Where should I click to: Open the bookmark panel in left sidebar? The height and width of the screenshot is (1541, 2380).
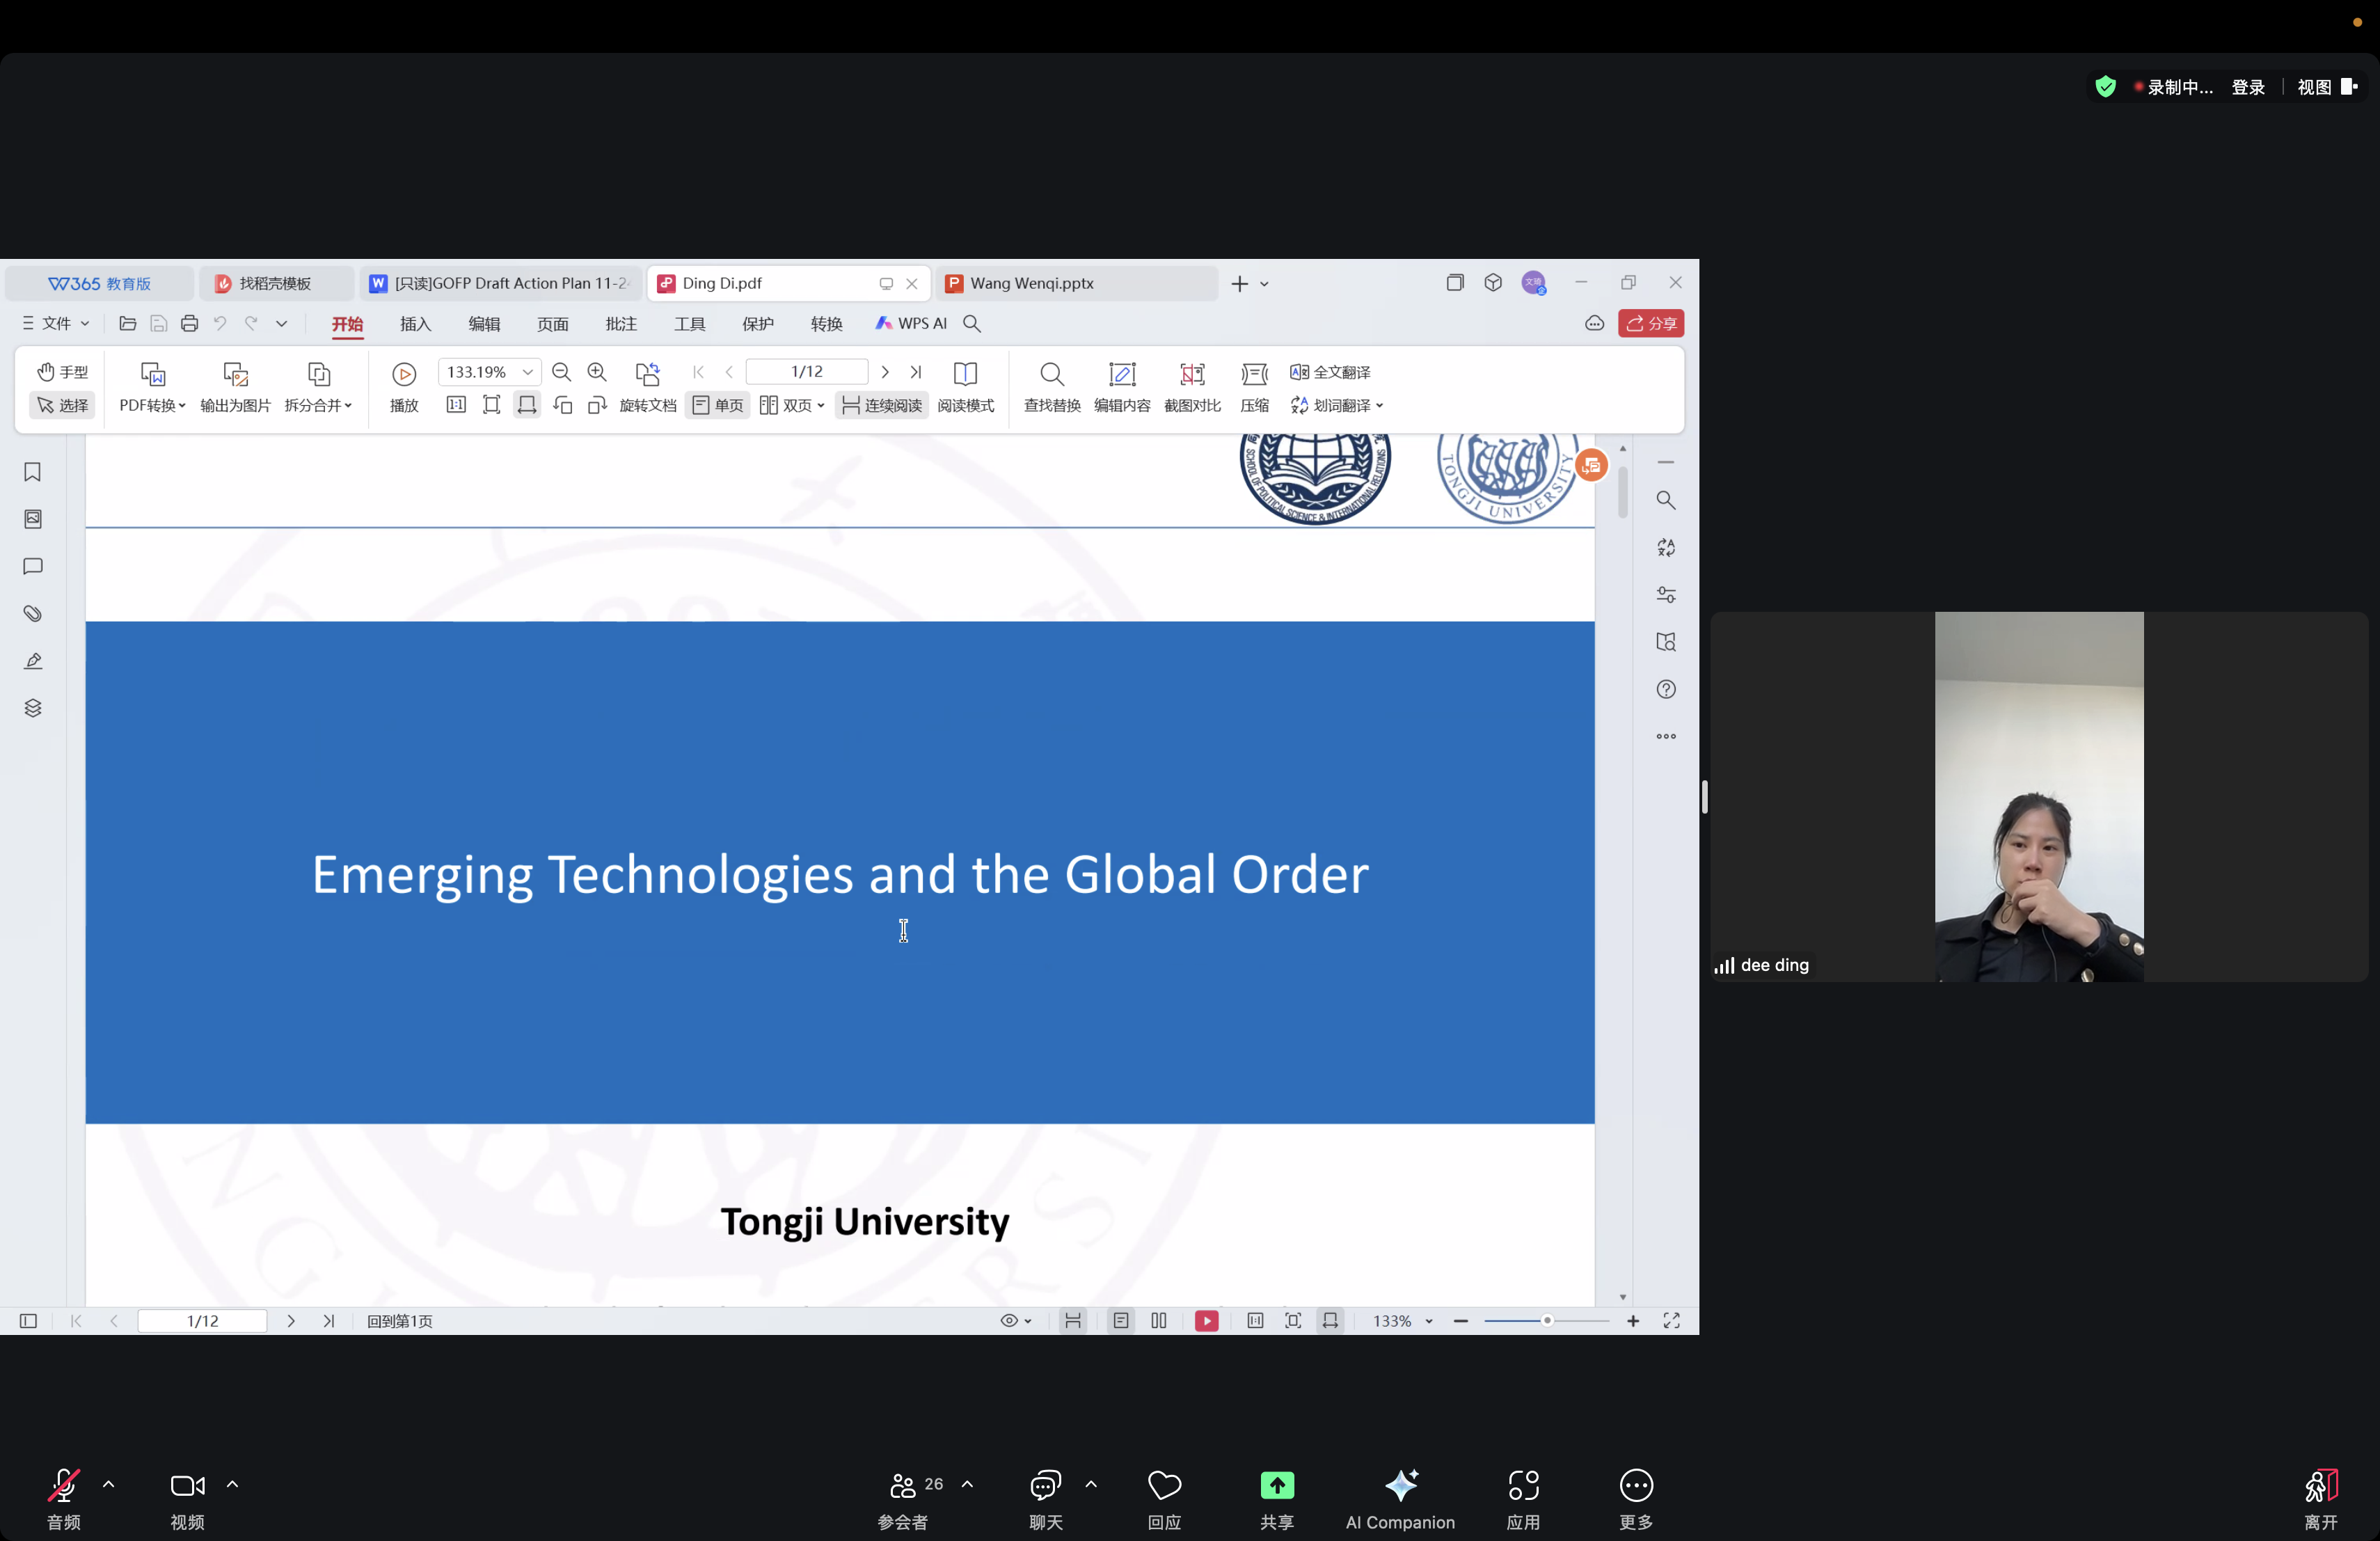[32, 472]
